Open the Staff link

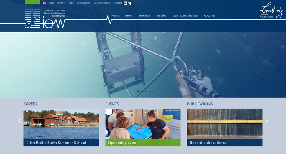click(51, 3)
